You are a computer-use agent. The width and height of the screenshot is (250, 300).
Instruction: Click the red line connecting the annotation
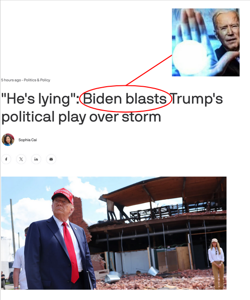click(149, 70)
